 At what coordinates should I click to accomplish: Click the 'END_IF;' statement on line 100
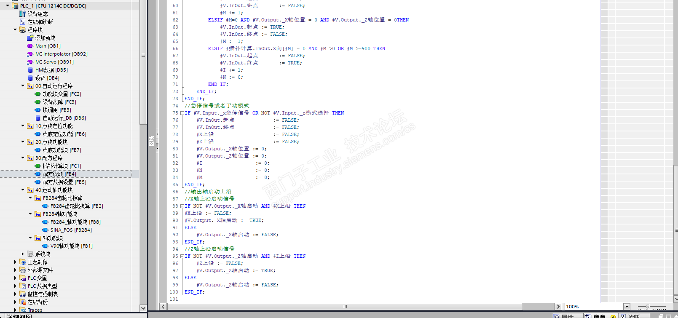(x=195, y=292)
